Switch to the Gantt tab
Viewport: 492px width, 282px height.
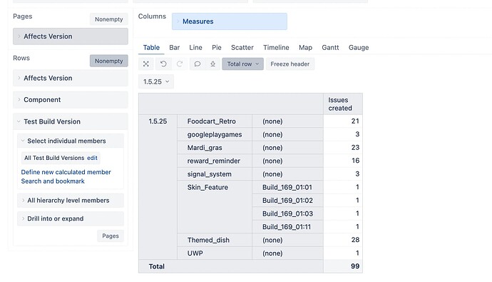(330, 47)
